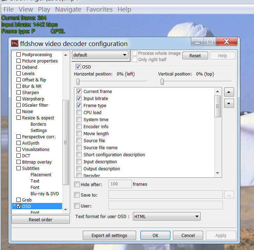The image size is (254, 250).
Task: Click the Vertical position slider handle
Action: [x=162, y=81]
